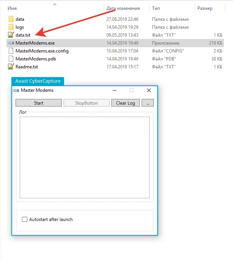233x261 pixels.
Task: Select the file name data.txt
Action: 23,35
